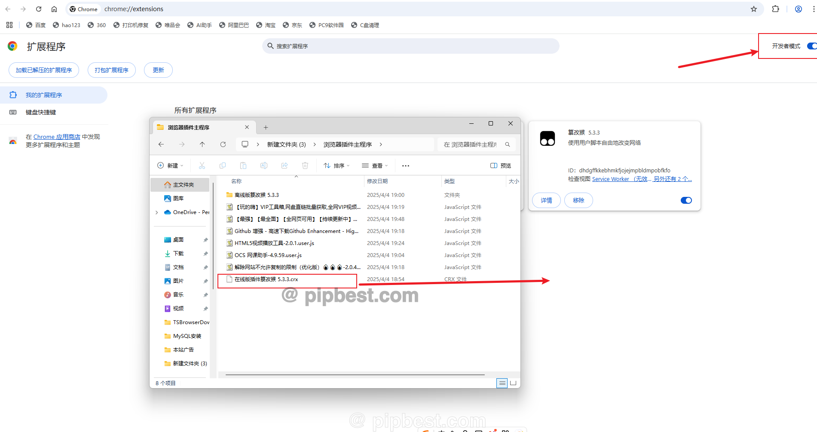Switch Explorer to details view icon
This screenshot has height=432, width=817.
(x=502, y=383)
